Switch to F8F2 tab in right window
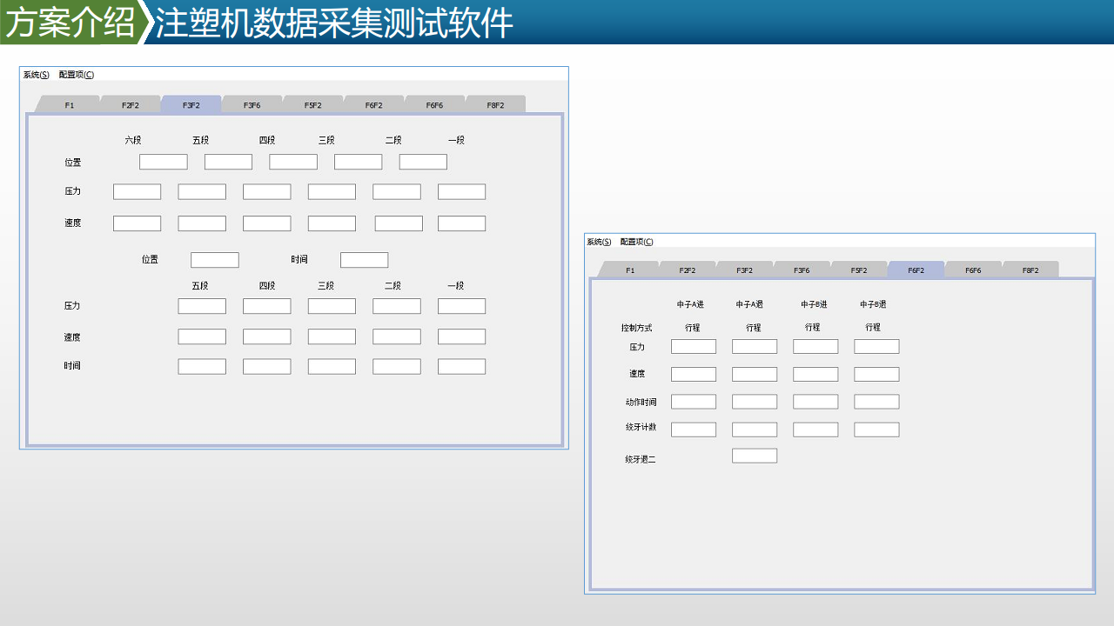This screenshot has width=1114, height=626. coord(1030,270)
